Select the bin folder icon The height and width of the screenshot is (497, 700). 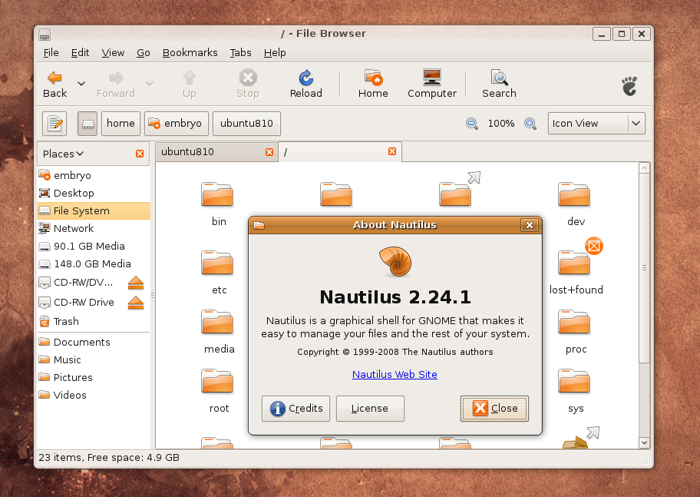point(217,194)
